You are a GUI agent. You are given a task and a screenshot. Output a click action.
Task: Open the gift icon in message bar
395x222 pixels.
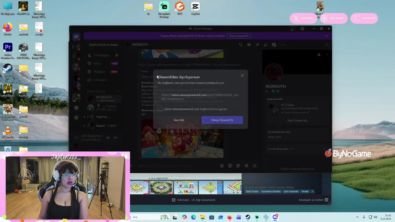(222, 166)
